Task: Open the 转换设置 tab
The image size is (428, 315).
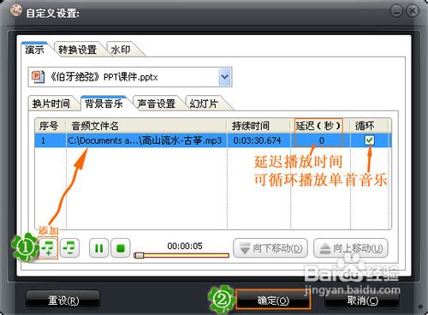Action: 78,50
